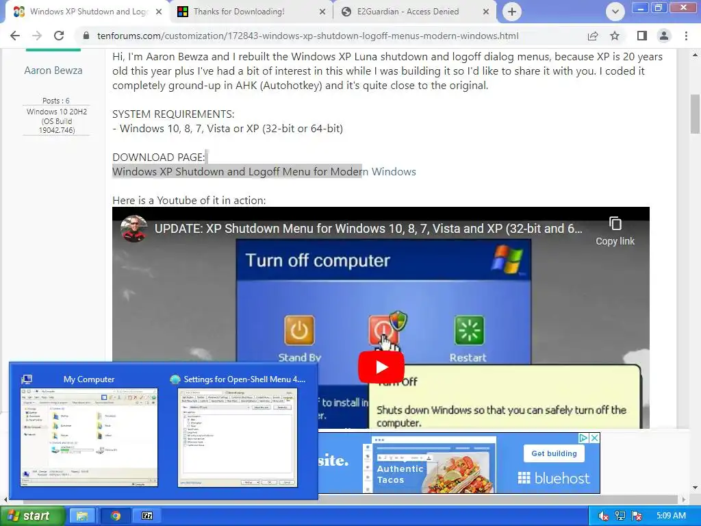Reload the current page
701x526 pixels.
(59, 36)
